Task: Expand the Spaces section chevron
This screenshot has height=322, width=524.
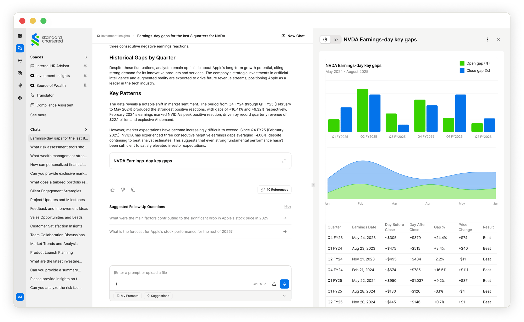Action: (x=86, y=57)
